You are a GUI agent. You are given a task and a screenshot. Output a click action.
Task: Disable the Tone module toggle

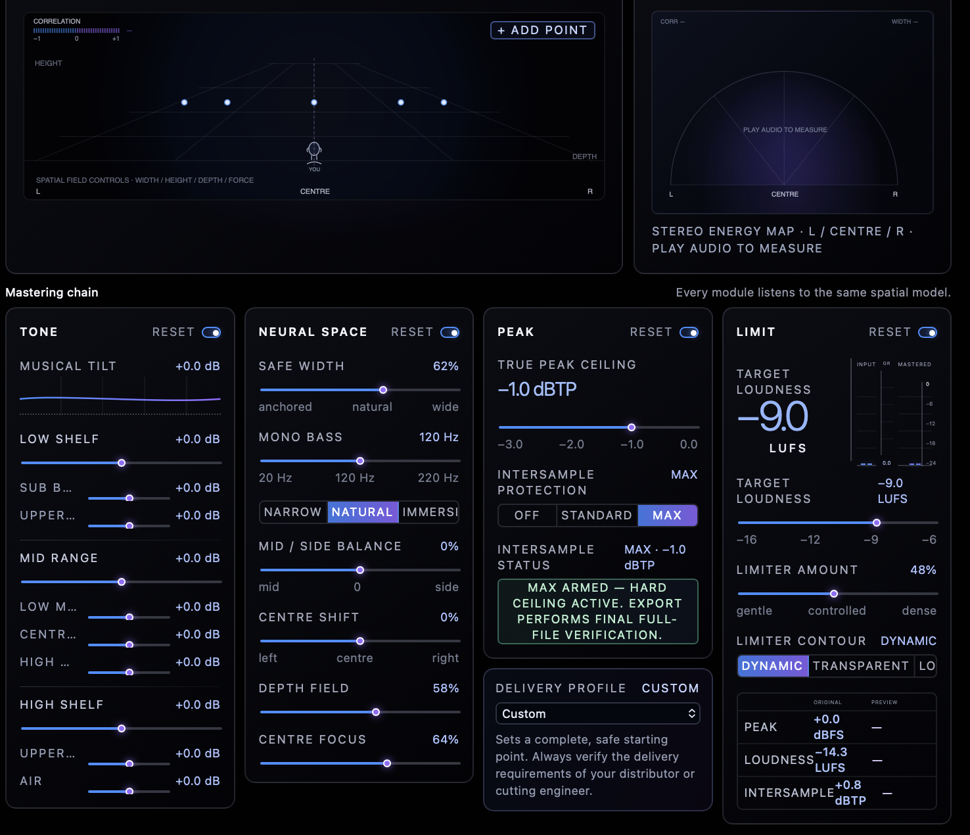(x=212, y=333)
